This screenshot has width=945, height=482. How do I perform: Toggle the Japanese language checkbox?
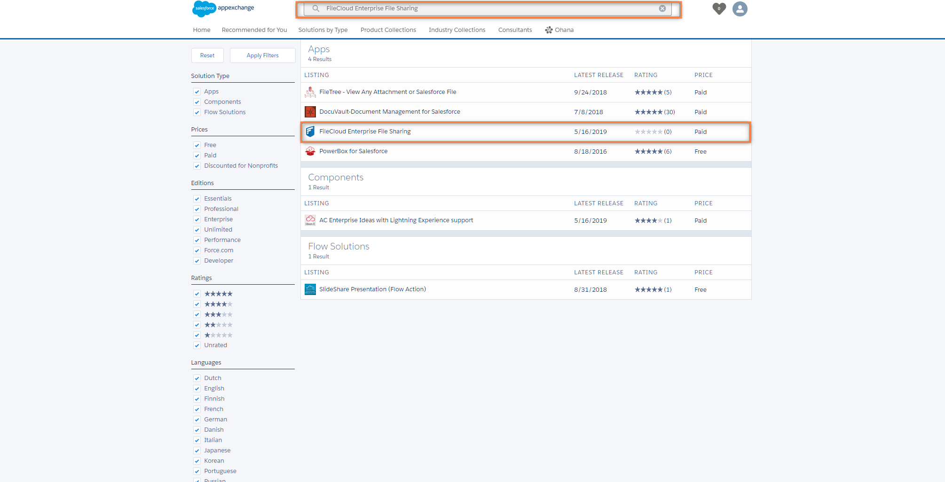(x=197, y=451)
